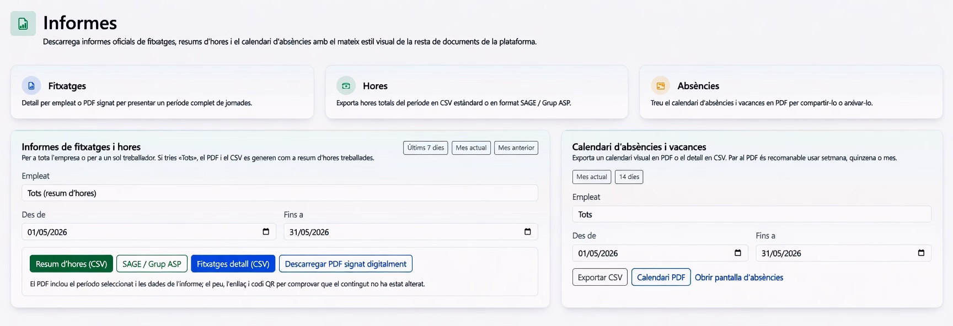The width and height of the screenshot is (953, 326).
Task: Select the 14 dies preset
Action: point(629,177)
